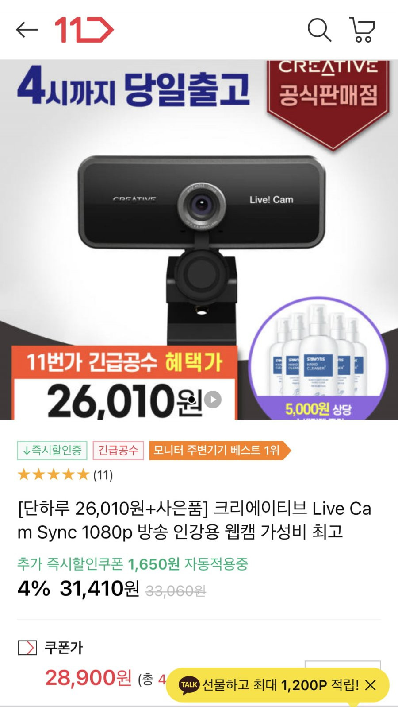Image resolution: width=398 pixels, height=707 pixels.
Task: Tap the 31,410원 sale price
Action: [99, 589]
